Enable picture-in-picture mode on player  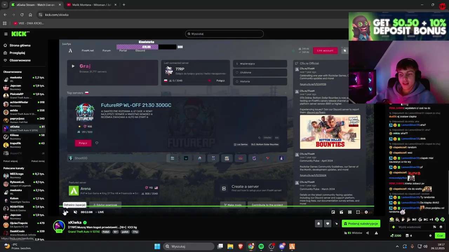tap(333, 212)
